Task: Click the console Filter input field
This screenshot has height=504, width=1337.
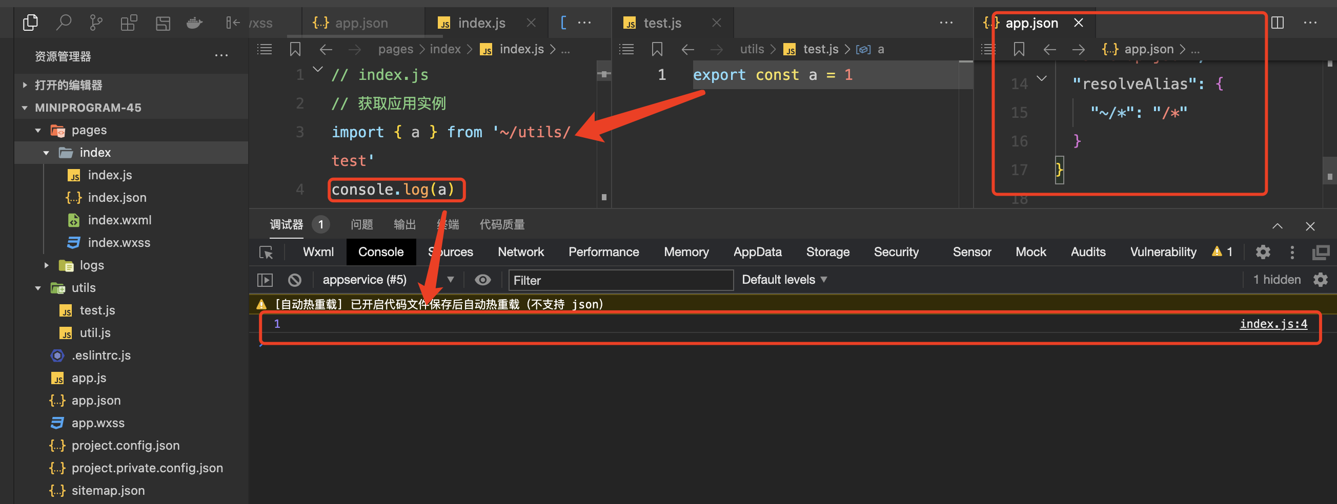Action: point(621,280)
